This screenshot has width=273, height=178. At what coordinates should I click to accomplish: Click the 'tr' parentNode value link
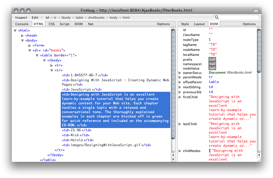[x=211, y=77]
